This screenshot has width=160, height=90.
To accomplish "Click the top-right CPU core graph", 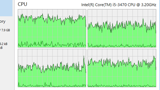I will point(122,28).
